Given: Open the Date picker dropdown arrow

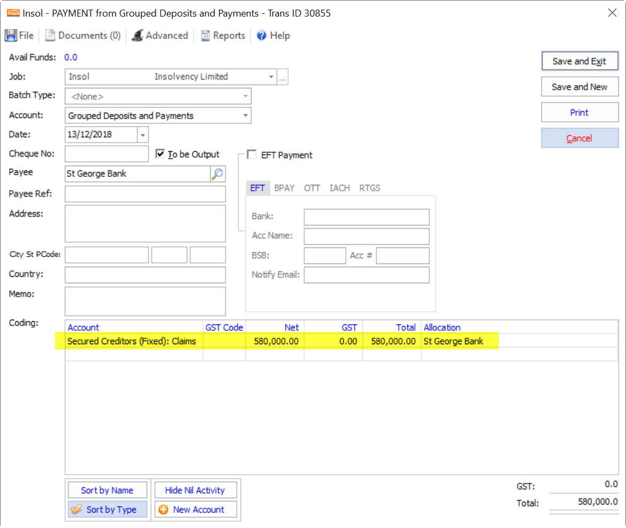Looking at the screenshot, I should point(143,135).
